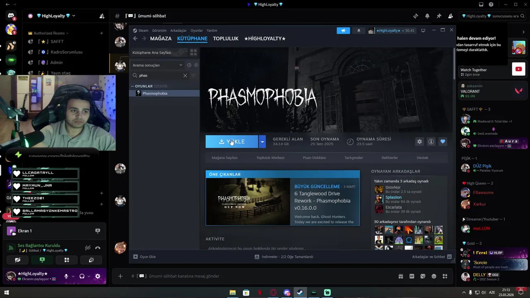
Task: Open the Discord threads icon in header
Action: pos(415,16)
